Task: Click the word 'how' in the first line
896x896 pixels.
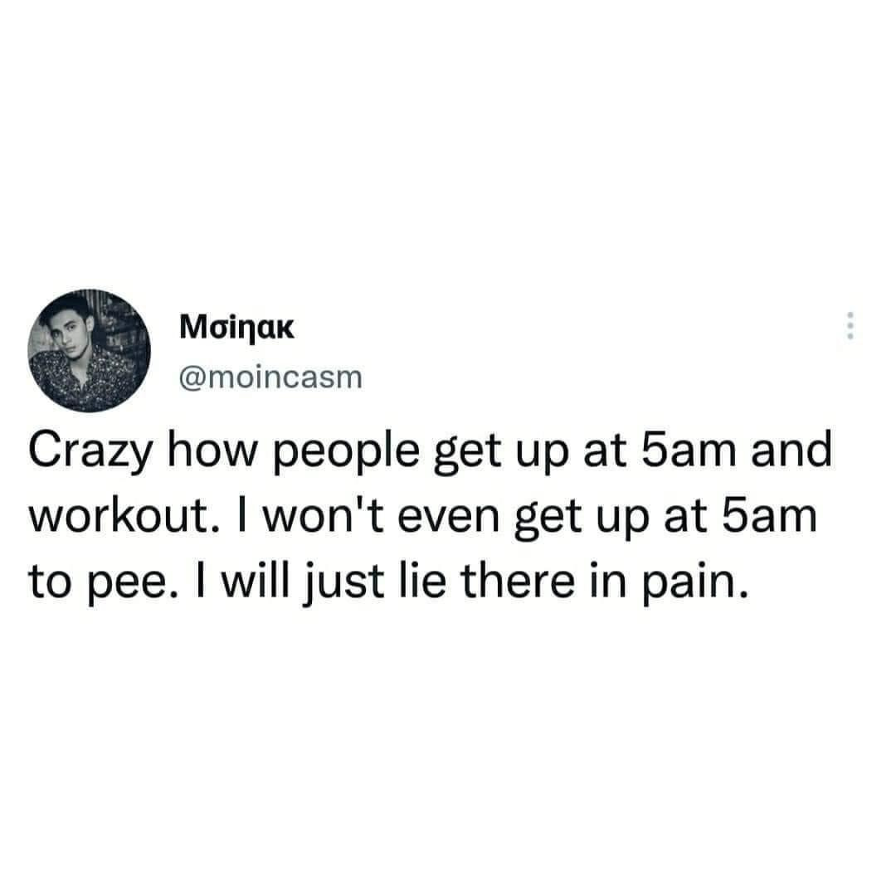Action: (x=213, y=450)
